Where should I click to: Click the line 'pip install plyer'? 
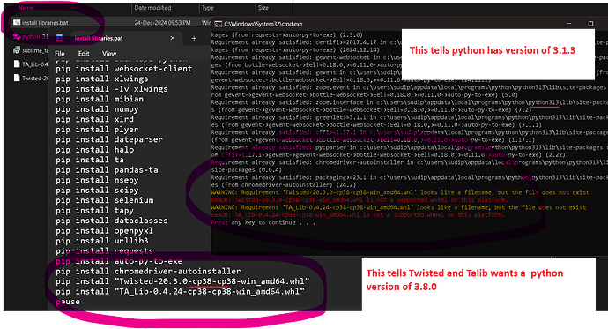coord(97,129)
